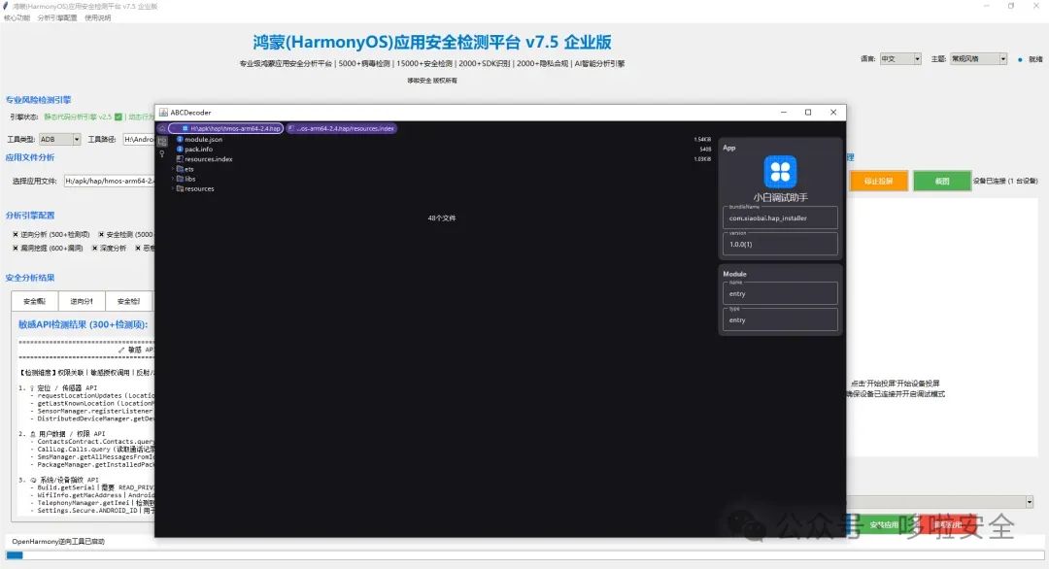Click the Module type entry field
Viewport: 1049px width, 569px height.
coord(780,319)
